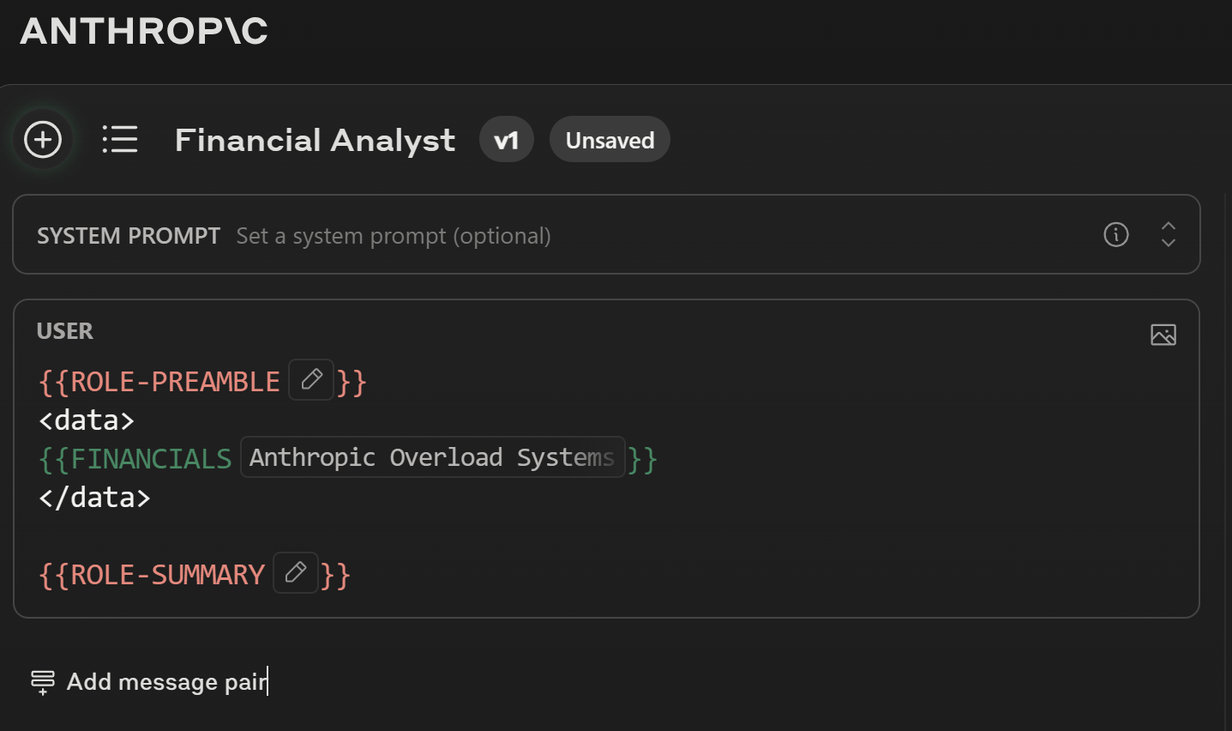Open the v1 version selector
Image resolution: width=1232 pixels, height=731 pixels.
pyautogui.click(x=506, y=140)
